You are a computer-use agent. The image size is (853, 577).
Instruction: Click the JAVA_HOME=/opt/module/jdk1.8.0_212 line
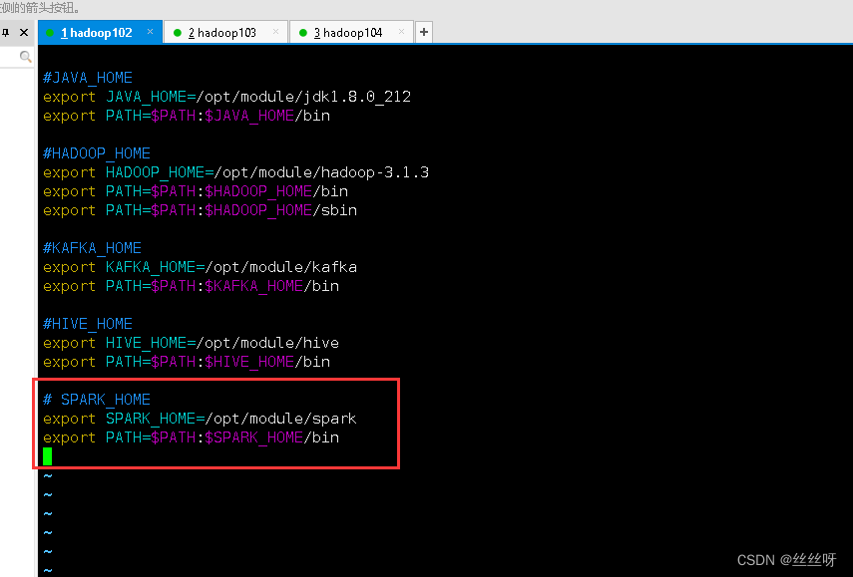click(x=226, y=97)
